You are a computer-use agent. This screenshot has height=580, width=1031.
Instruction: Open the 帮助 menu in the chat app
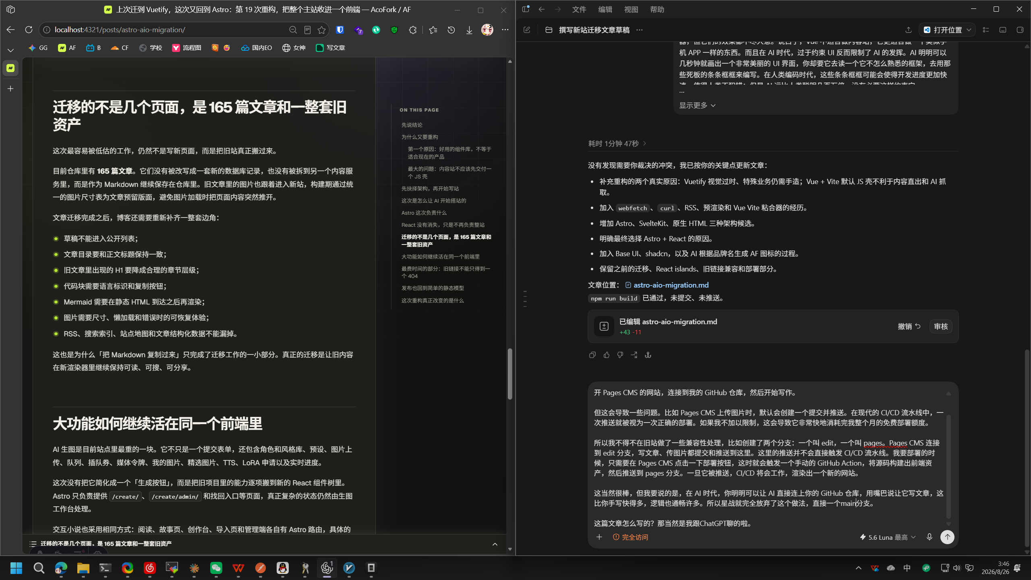(x=657, y=10)
